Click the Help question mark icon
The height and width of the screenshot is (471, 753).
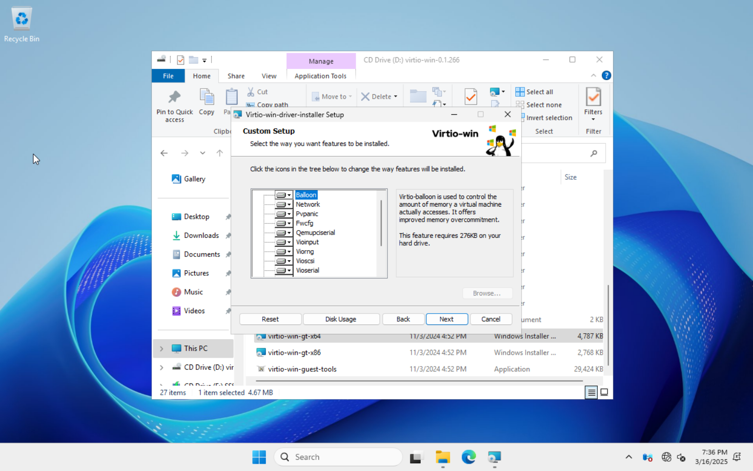coord(606,75)
